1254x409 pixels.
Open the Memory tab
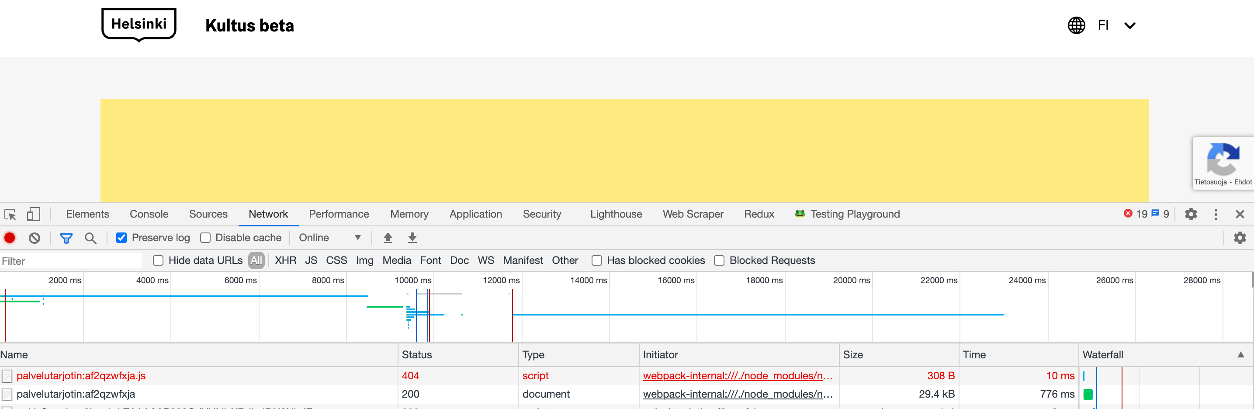409,214
